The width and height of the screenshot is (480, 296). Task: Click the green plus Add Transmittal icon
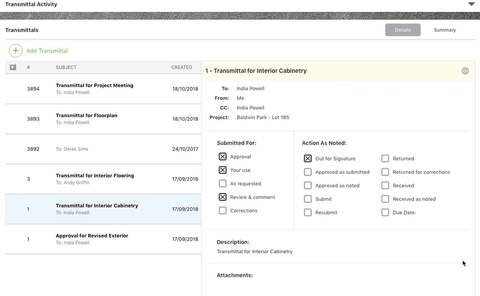click(15, 51)
